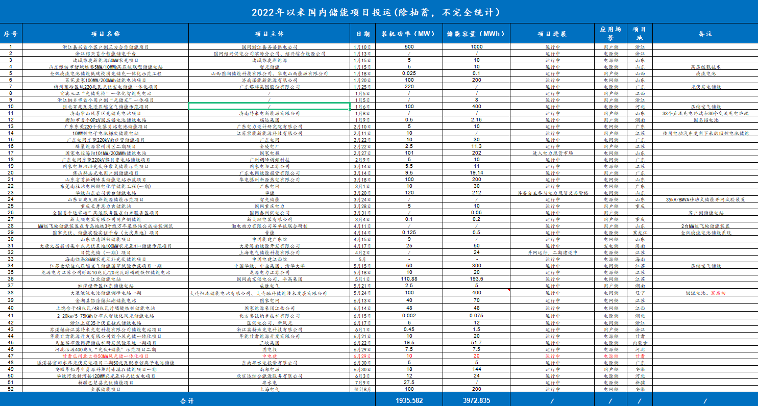
Task: Select cell 江北储能电站
Action: point(105,279)
